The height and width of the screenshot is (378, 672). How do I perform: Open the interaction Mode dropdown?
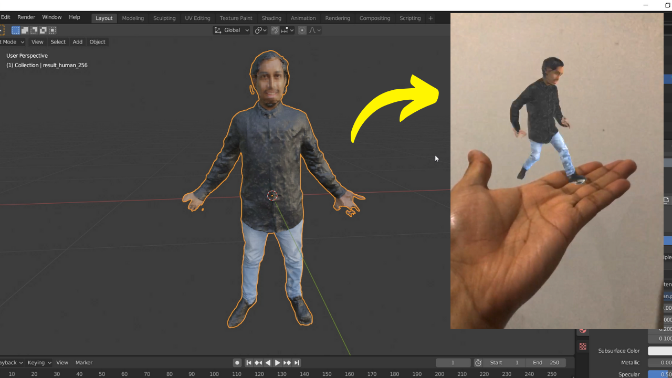point(13,42)
